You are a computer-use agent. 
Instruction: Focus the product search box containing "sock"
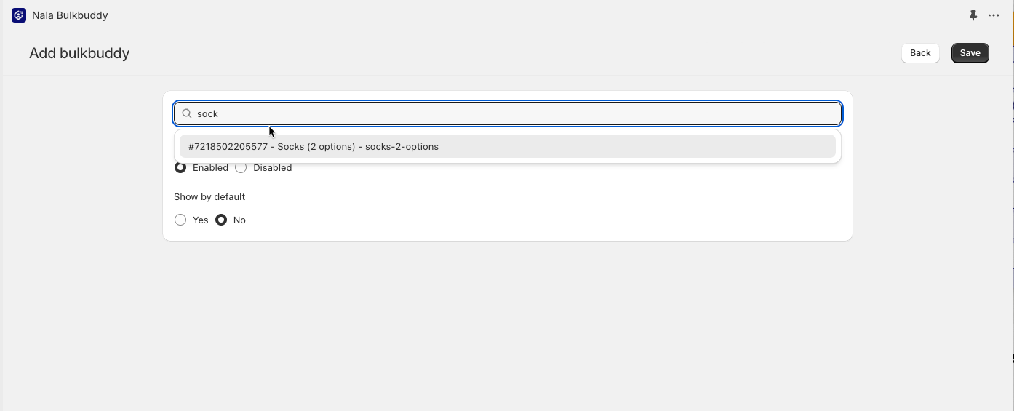(509, 113)
